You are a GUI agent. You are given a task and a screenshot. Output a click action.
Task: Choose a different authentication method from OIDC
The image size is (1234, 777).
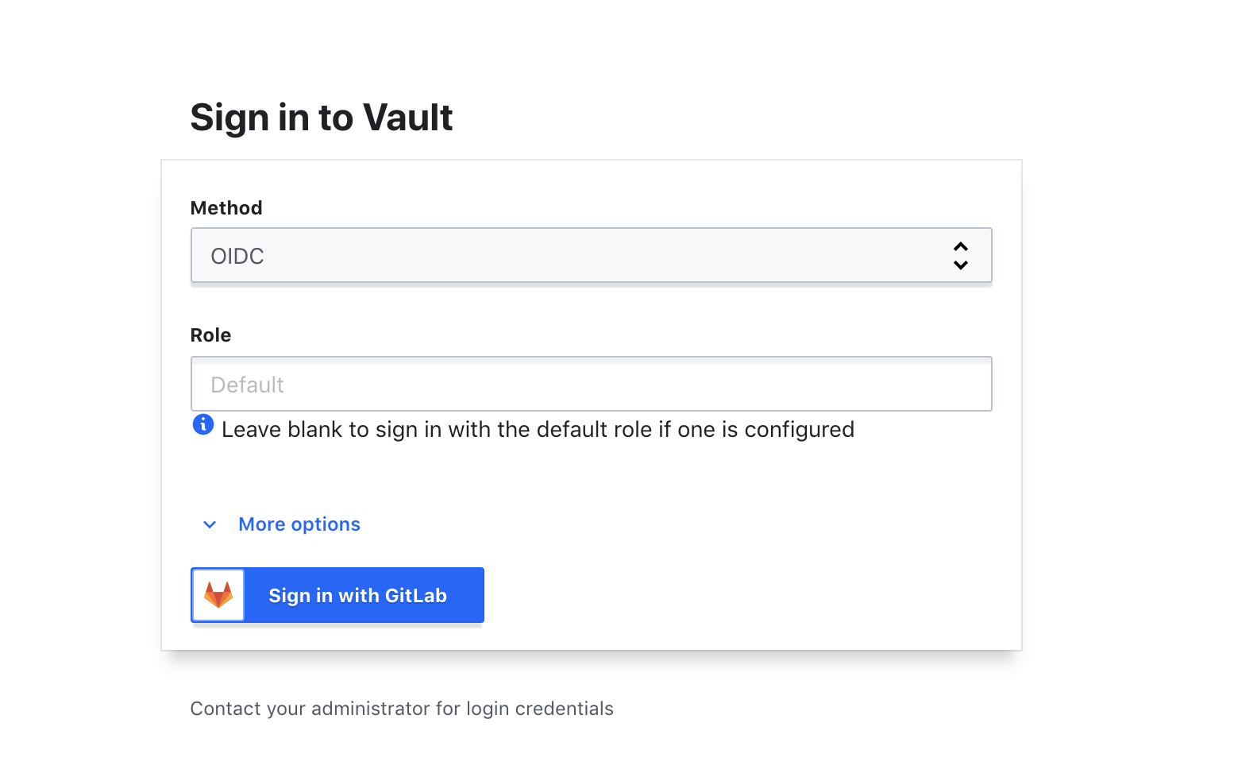[x=591, y=255]
